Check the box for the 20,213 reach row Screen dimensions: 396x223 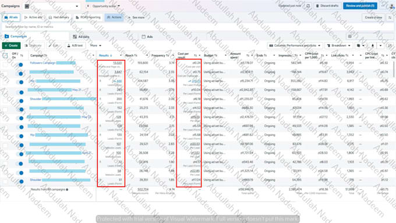[x=5, y=109]
